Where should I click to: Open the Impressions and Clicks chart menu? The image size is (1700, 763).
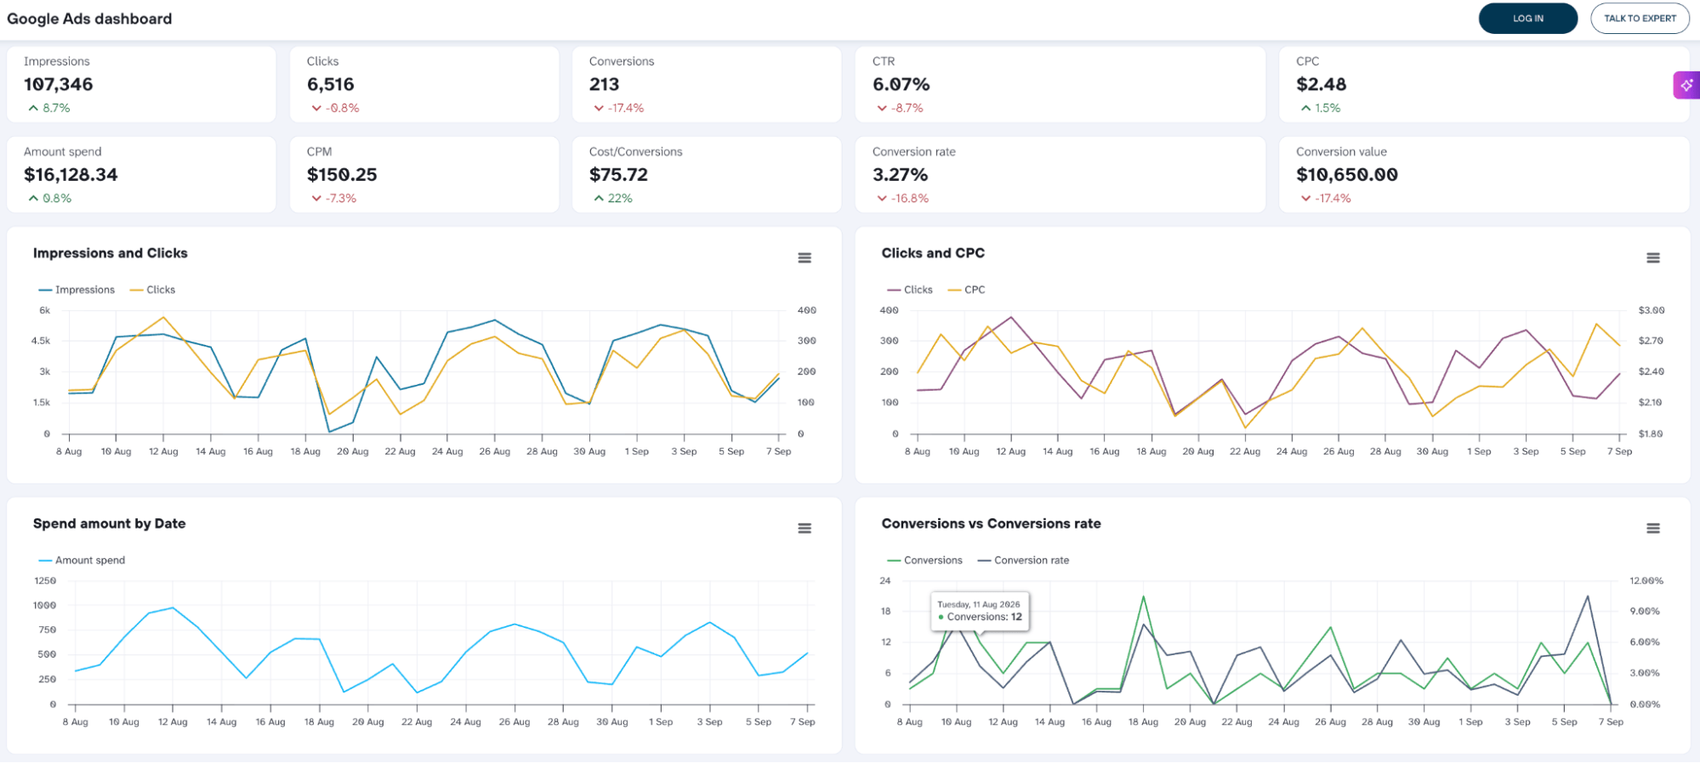pos(804,257)
